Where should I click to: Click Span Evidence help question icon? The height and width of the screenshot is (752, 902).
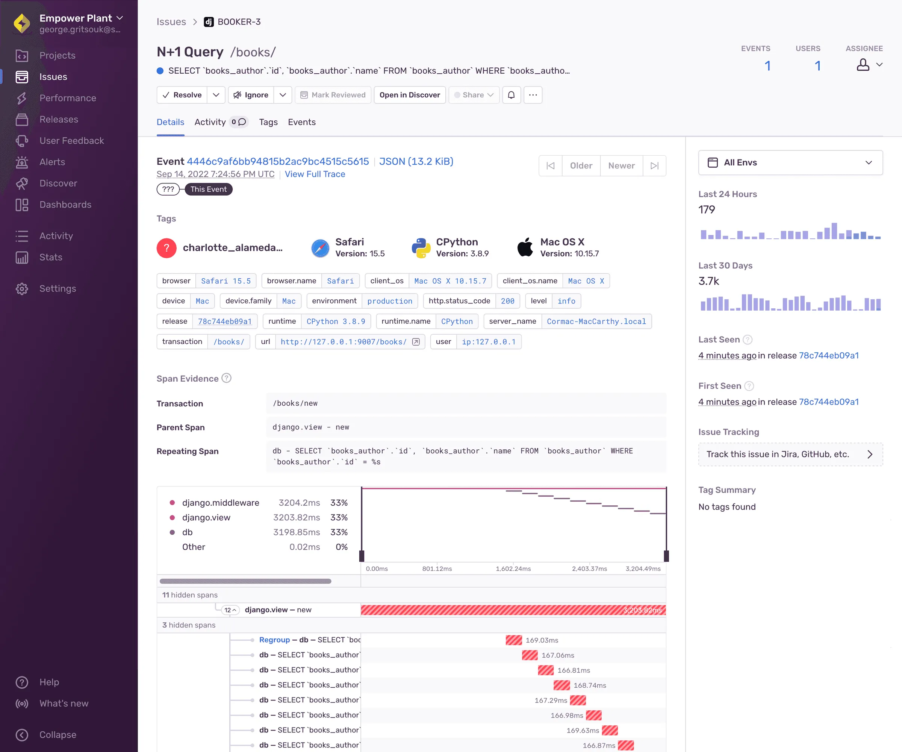coord(226,378)
